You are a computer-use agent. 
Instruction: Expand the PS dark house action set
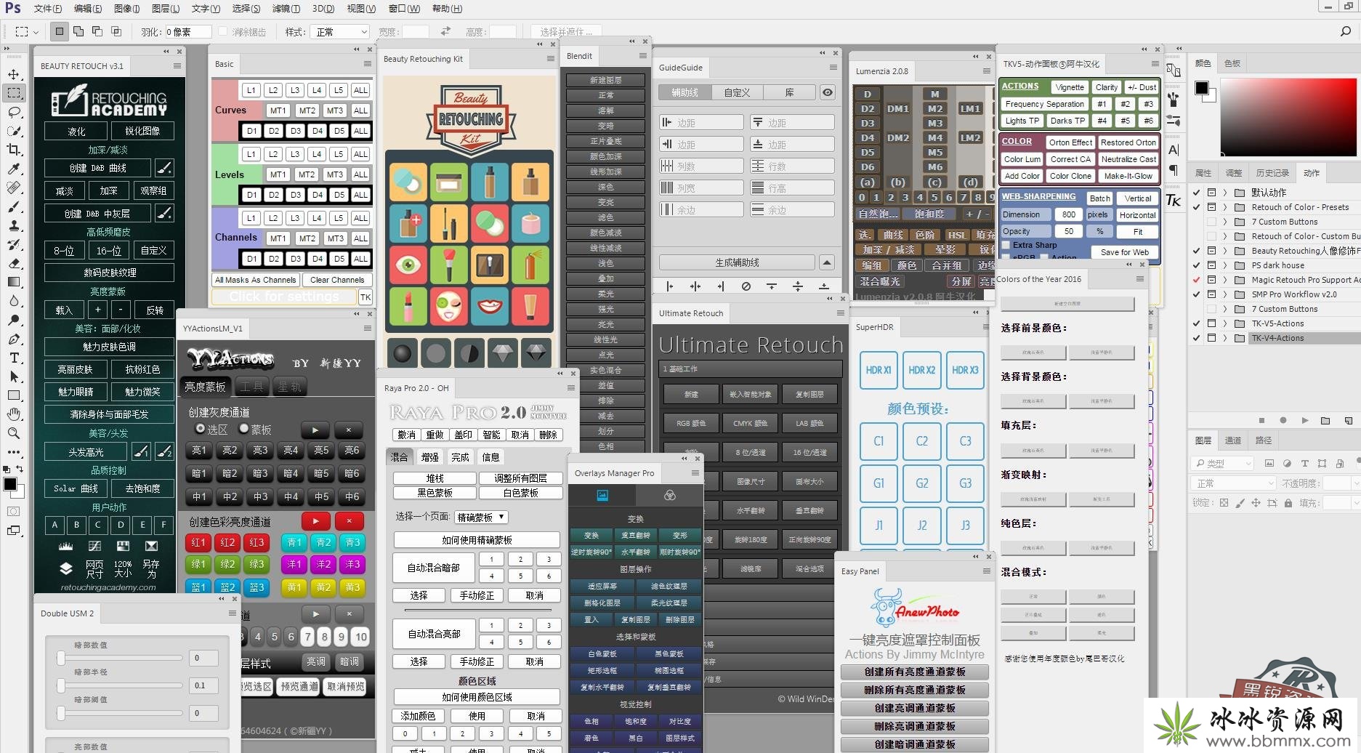(x=1225, y=265)
